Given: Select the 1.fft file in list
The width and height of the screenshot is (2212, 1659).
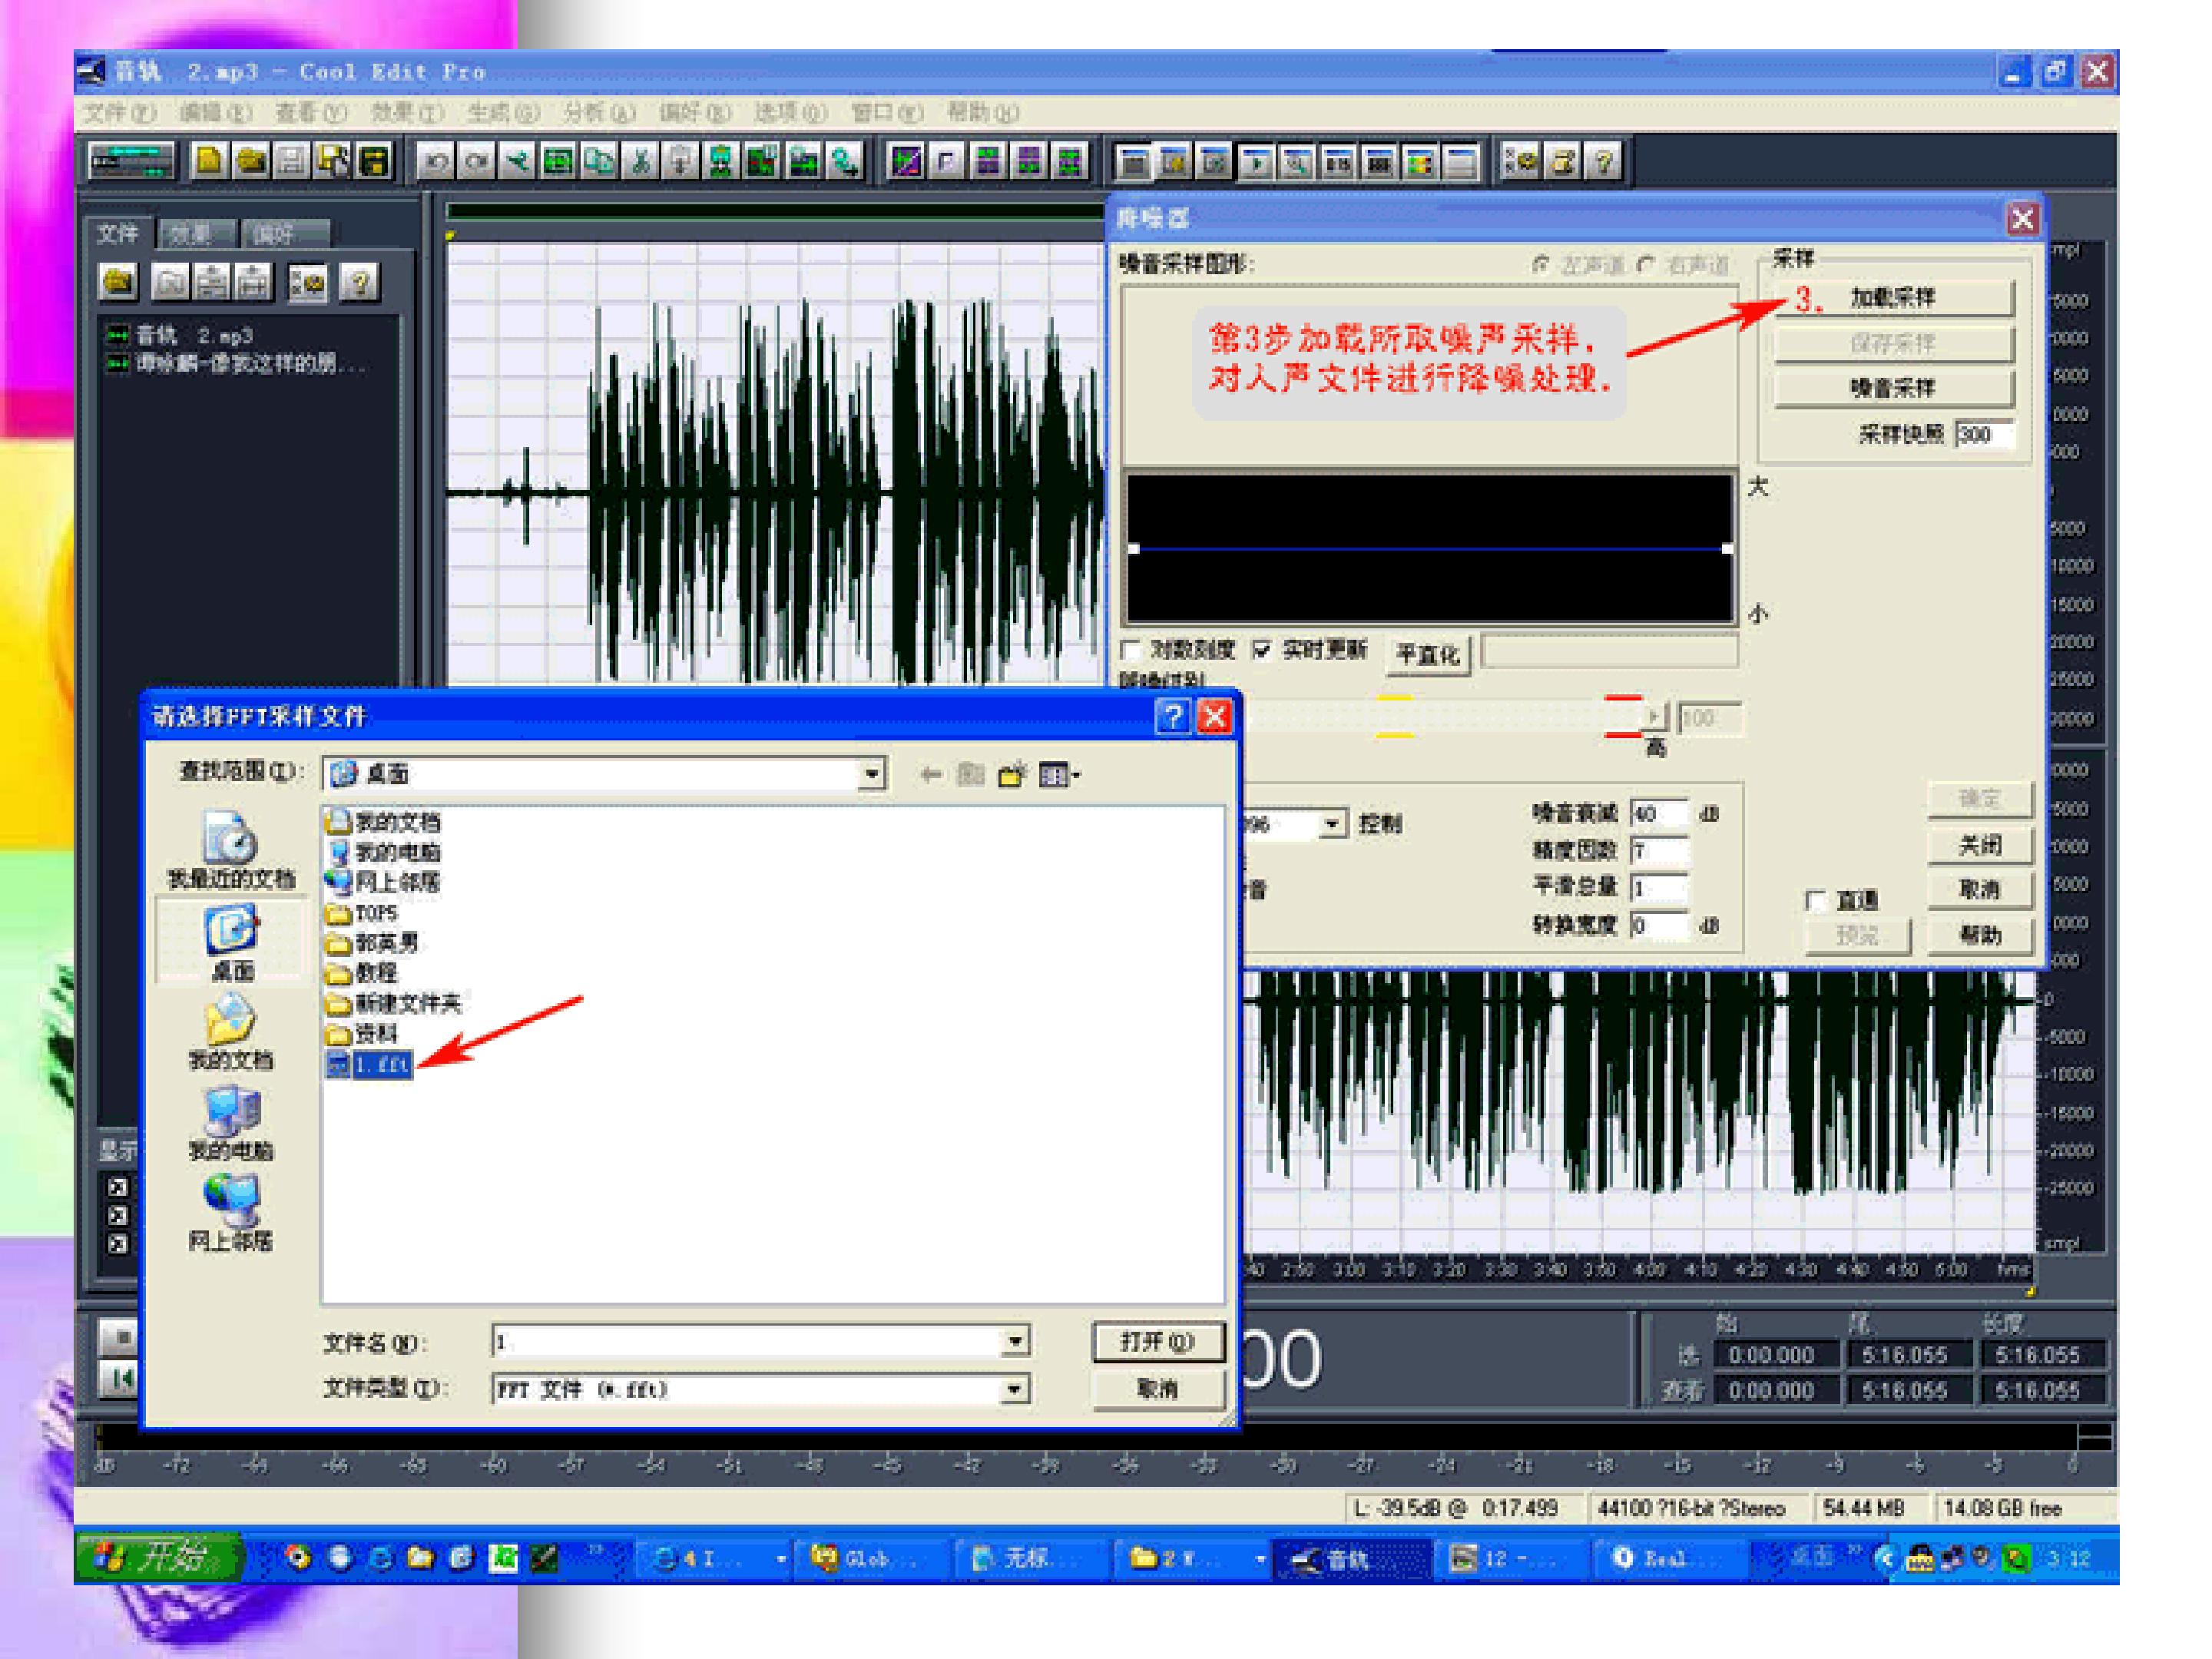Looking at the screenshot, I should 380,1065.
